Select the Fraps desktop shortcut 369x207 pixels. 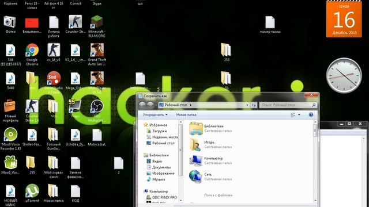(75, 106)
